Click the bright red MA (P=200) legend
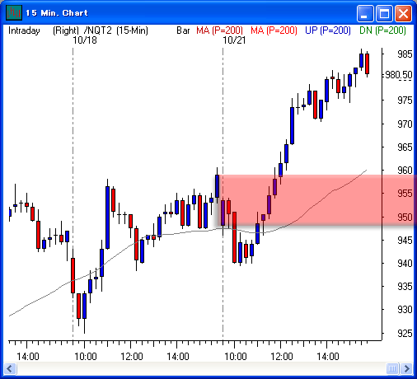This screenshot has width=417, height=379. (274, 30)
